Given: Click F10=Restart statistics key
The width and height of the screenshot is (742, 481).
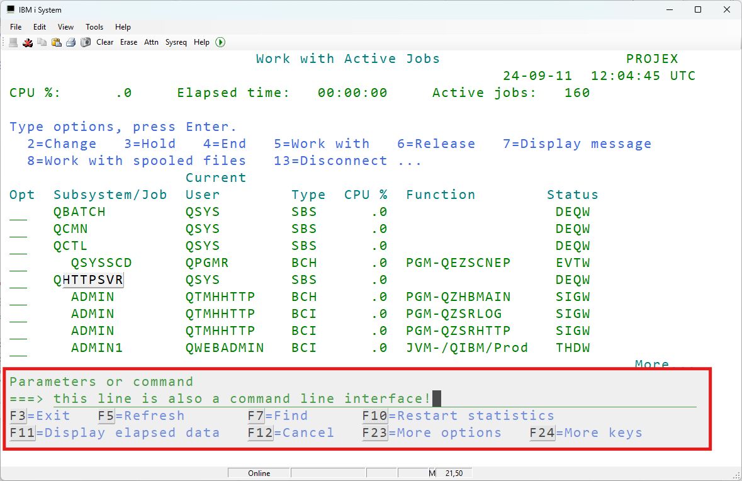Looking at the screenshot, I should [x=458, y=416].
